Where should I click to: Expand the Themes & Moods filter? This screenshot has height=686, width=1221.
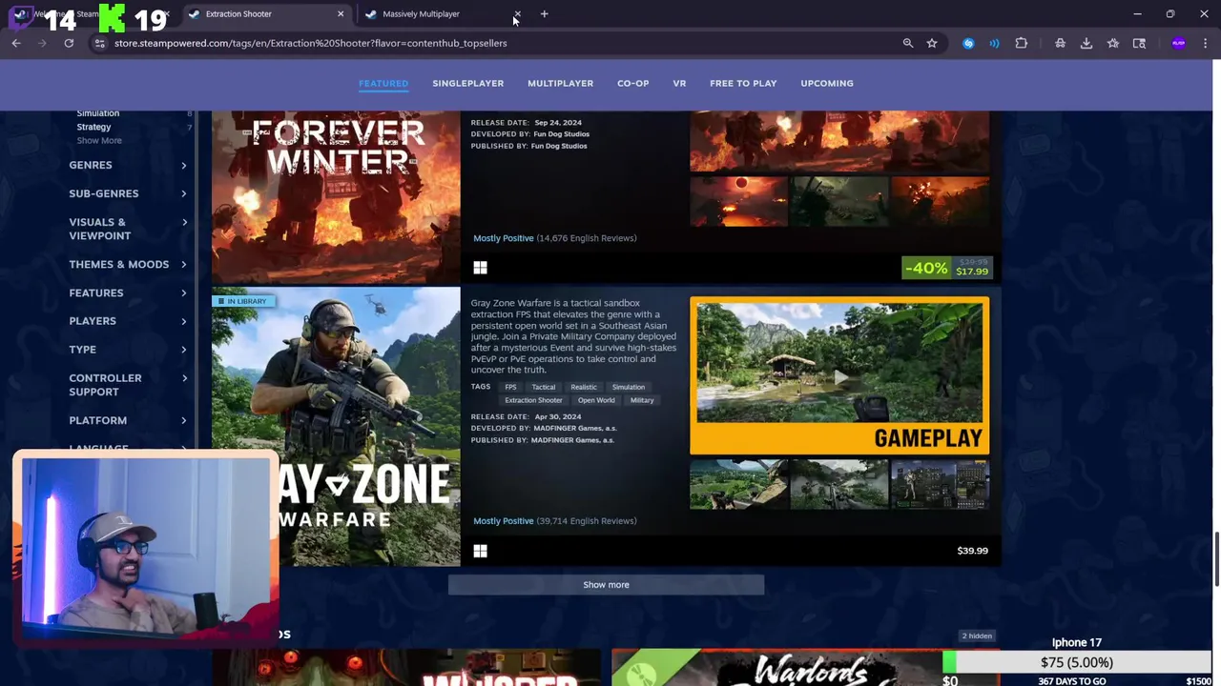(x=128, y=264)
